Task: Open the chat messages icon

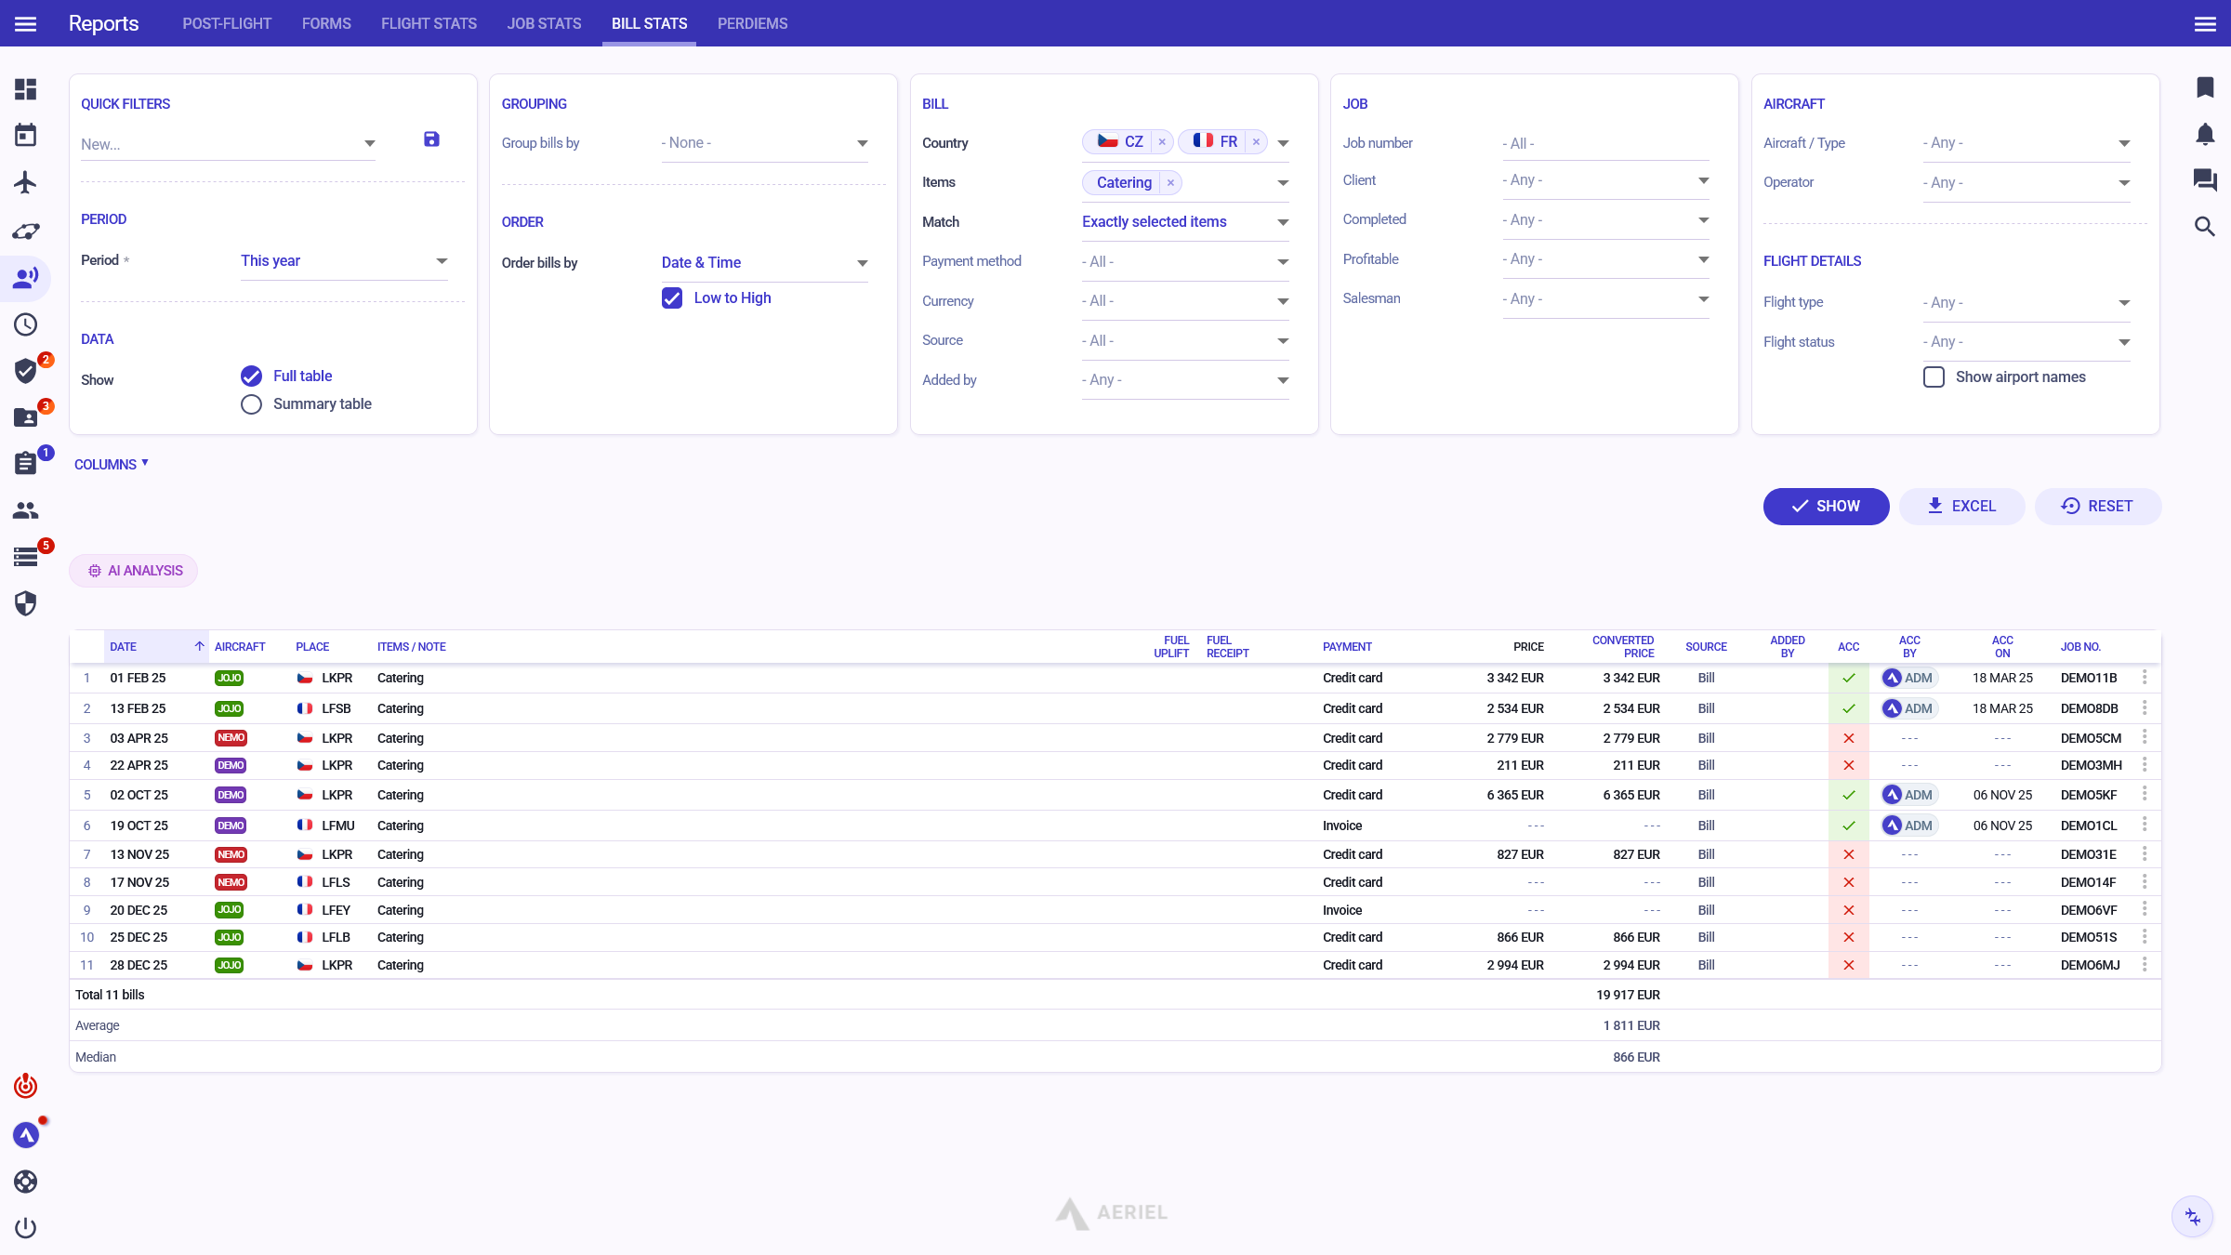Action: coord(2205,180)
